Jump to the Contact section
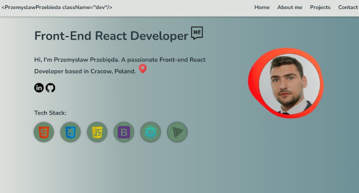 click(348, 8)
